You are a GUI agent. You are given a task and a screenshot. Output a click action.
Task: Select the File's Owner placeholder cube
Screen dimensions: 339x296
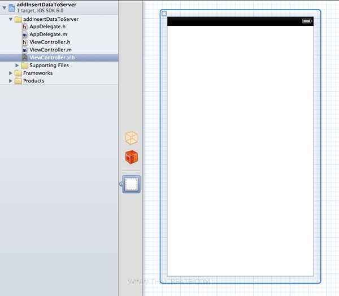[x=132, y=138]
